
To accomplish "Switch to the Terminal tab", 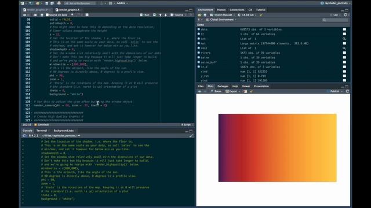I will [x=42, y=131].
